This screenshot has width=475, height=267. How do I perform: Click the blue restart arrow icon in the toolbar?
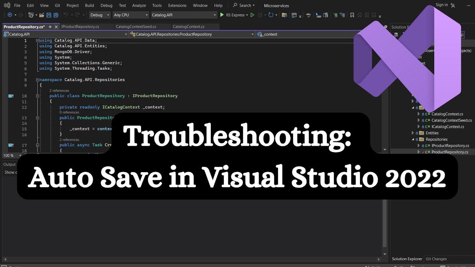(271, 15)
